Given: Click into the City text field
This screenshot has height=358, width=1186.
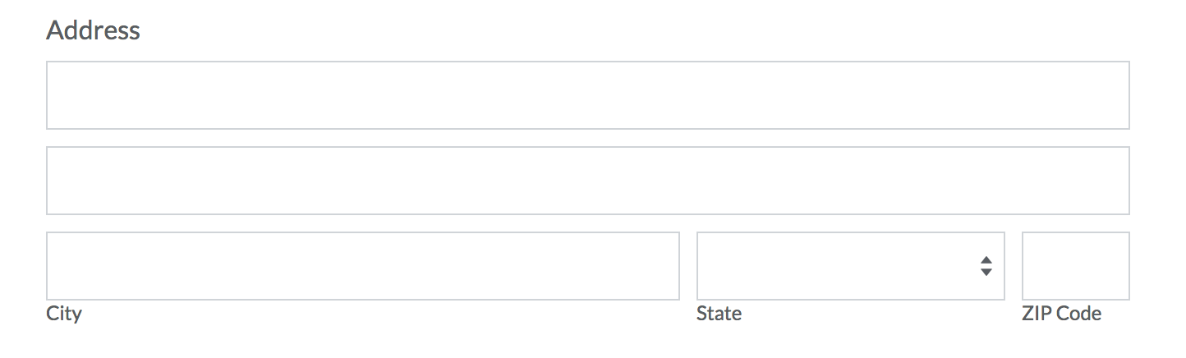Looking at the screenshot, I should pos(362,266).
